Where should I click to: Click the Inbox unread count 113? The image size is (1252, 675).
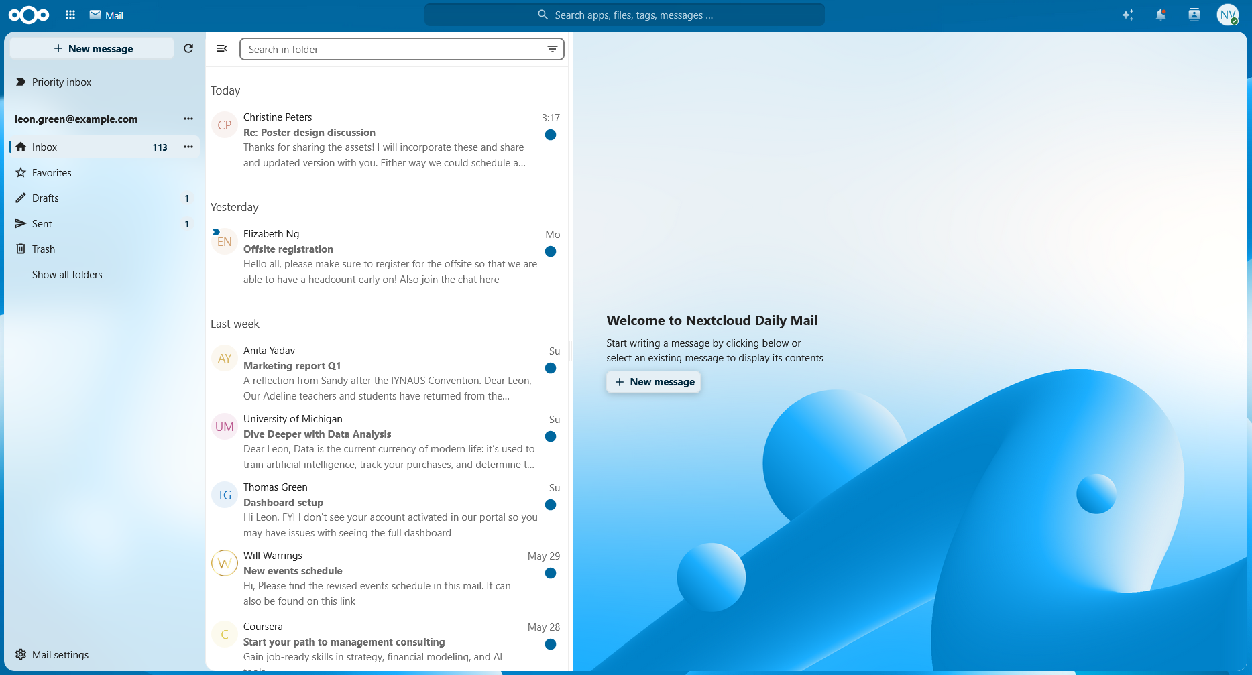coord(160,147)
